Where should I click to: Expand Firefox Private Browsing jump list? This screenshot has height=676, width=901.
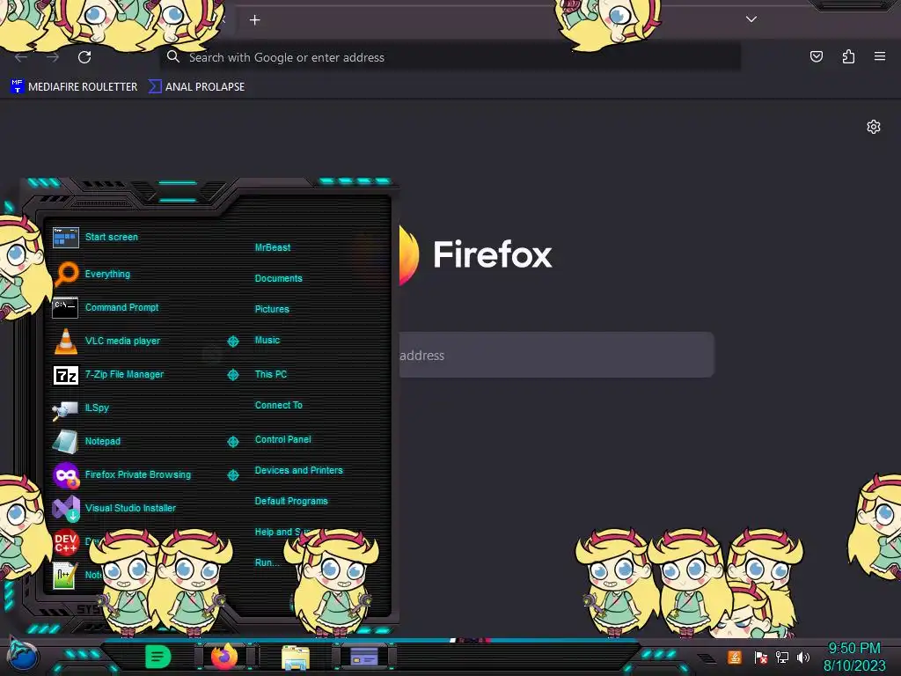point(232,474)
